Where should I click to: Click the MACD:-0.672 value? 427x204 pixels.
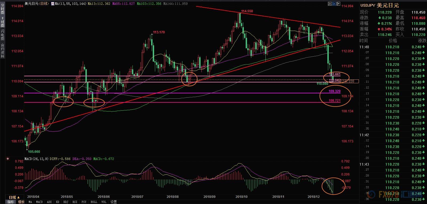point(104,159)
